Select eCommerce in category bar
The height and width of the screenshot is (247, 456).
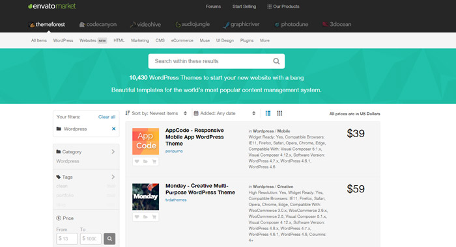point(182,40)
